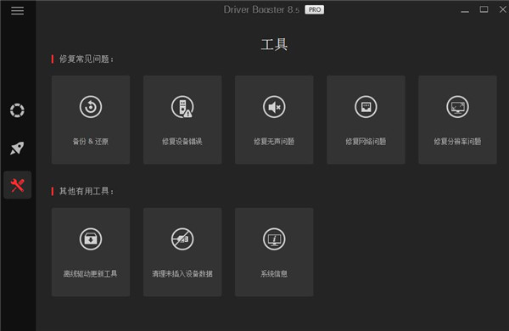Open the 系统信息 tile label

click(274, 274)
